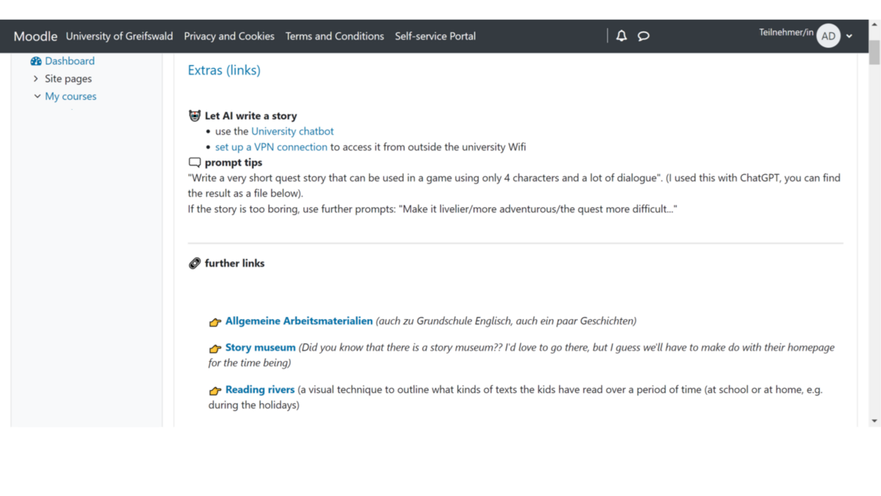Click the Dashboard speedometer icon
881x496 pixels.
tap(36, 61)
